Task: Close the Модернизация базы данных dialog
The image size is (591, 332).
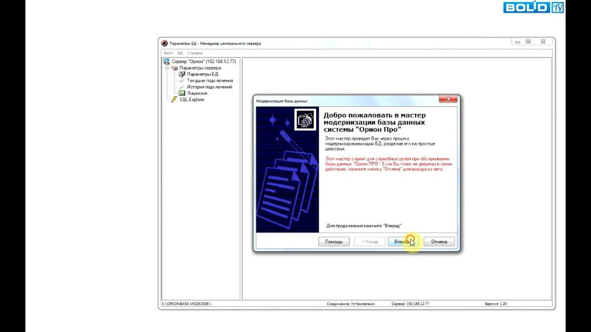Action: coord(448,100)
